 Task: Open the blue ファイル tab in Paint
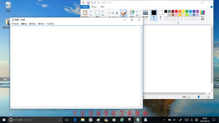click(85, 7)
